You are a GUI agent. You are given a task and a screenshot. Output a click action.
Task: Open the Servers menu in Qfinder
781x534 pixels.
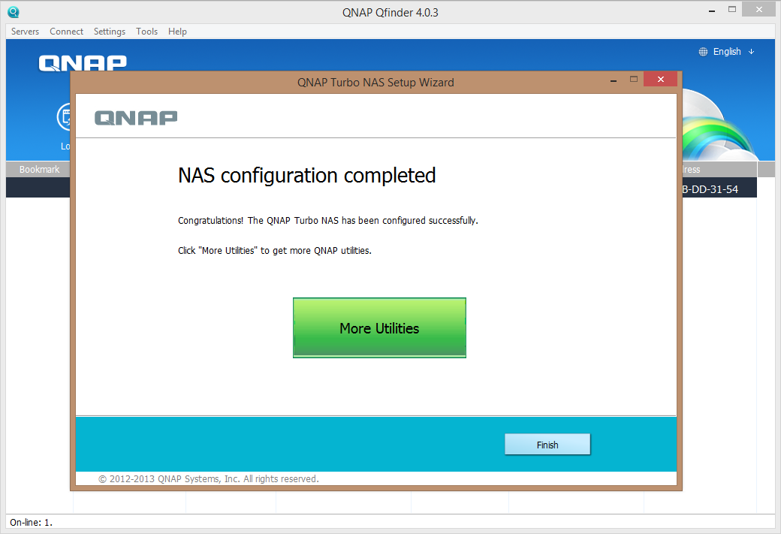point(25,32)
